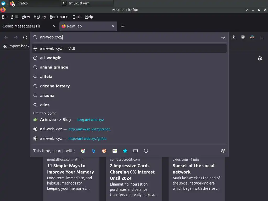Screen dimensions: 268x201
Task: Choose the aries search suggestion
Action: 129,105
